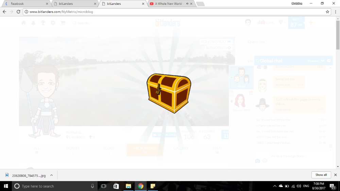Open the trophy leaderboard icon
This screenshot has width=340, height=191.
pos(43,23)
